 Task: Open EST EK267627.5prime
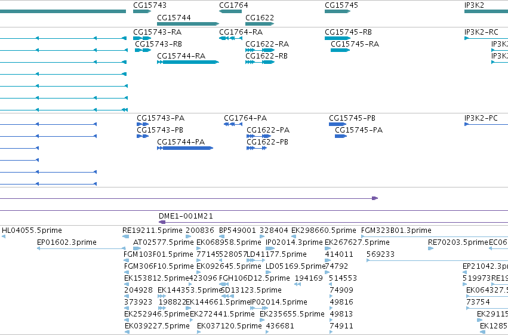[357, 242]
